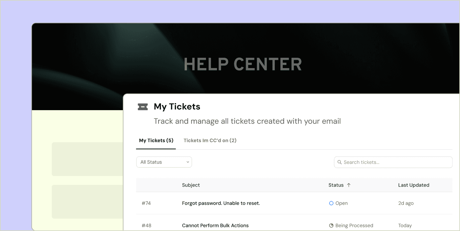This screenshot has height=231, width=460.
Task: Switch to the Tickets Im CC'd on tab
Action: (210, 140)
